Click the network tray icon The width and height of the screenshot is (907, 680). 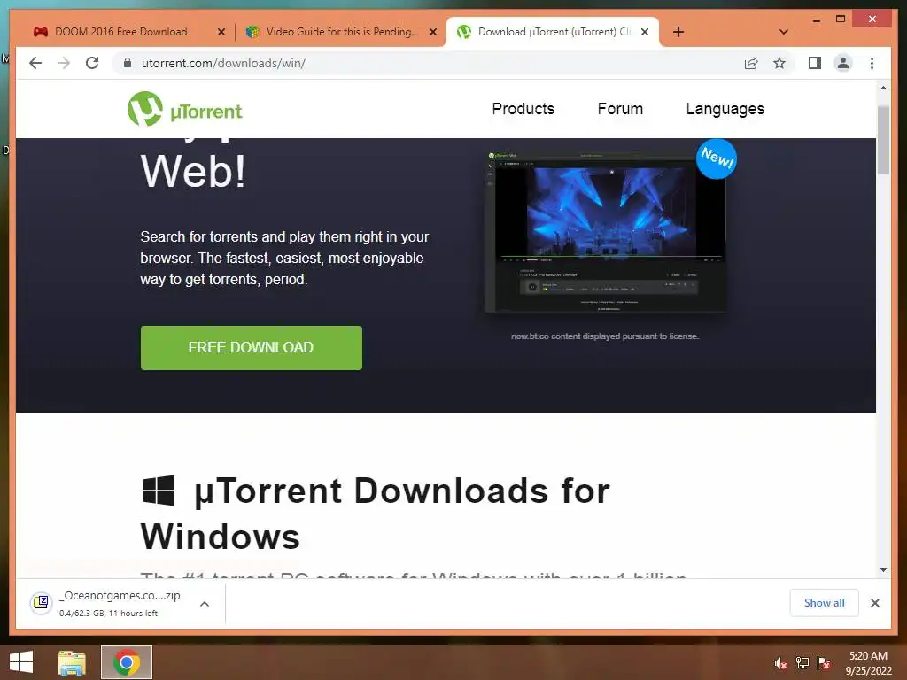click(802, 663)
